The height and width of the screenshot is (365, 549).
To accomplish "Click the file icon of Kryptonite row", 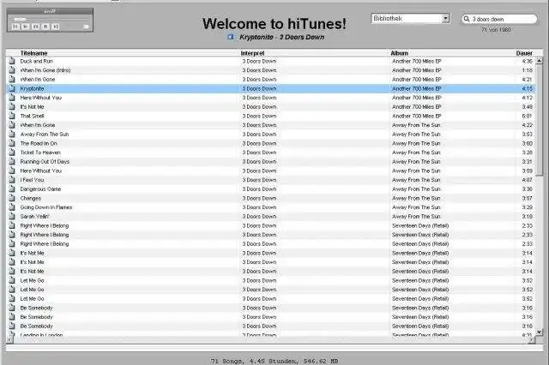I will pyautogui.click(x=12, y=88).
